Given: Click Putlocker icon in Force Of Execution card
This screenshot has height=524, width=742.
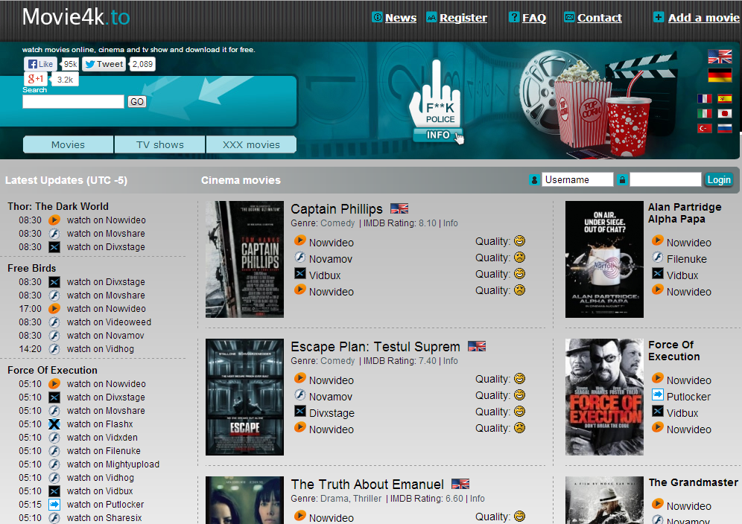Looking at the screenshot, I should 658,394.
